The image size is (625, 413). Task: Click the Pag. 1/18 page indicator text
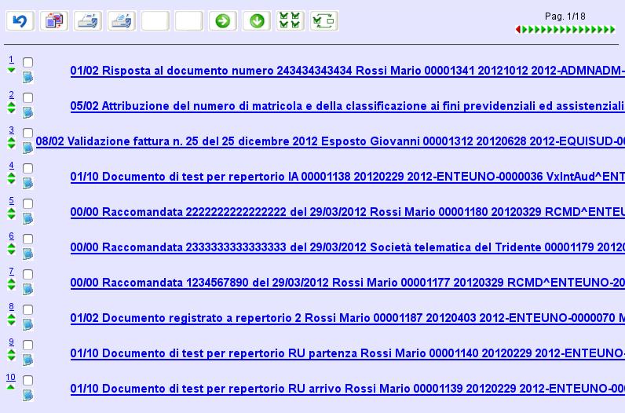pos(565,16)
